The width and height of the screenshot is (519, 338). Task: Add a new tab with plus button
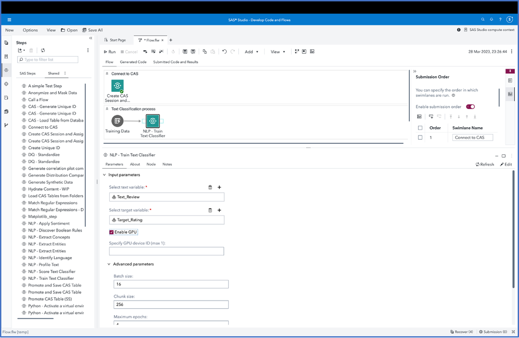(x=171, y=40)
